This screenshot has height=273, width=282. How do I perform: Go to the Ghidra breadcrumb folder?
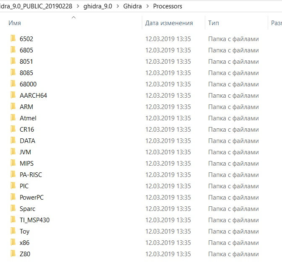tap(132, 6)
